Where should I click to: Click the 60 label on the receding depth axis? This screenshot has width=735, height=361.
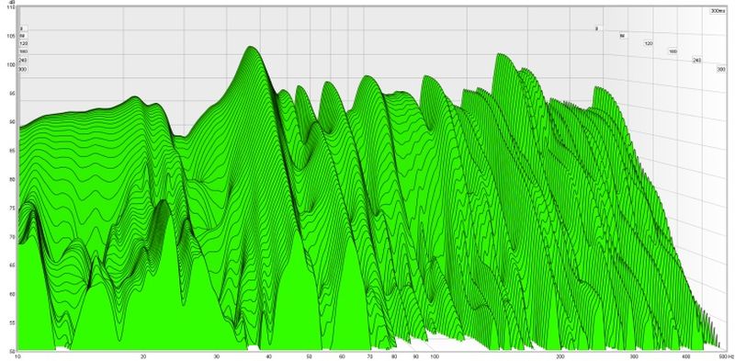tap(623, 36)
